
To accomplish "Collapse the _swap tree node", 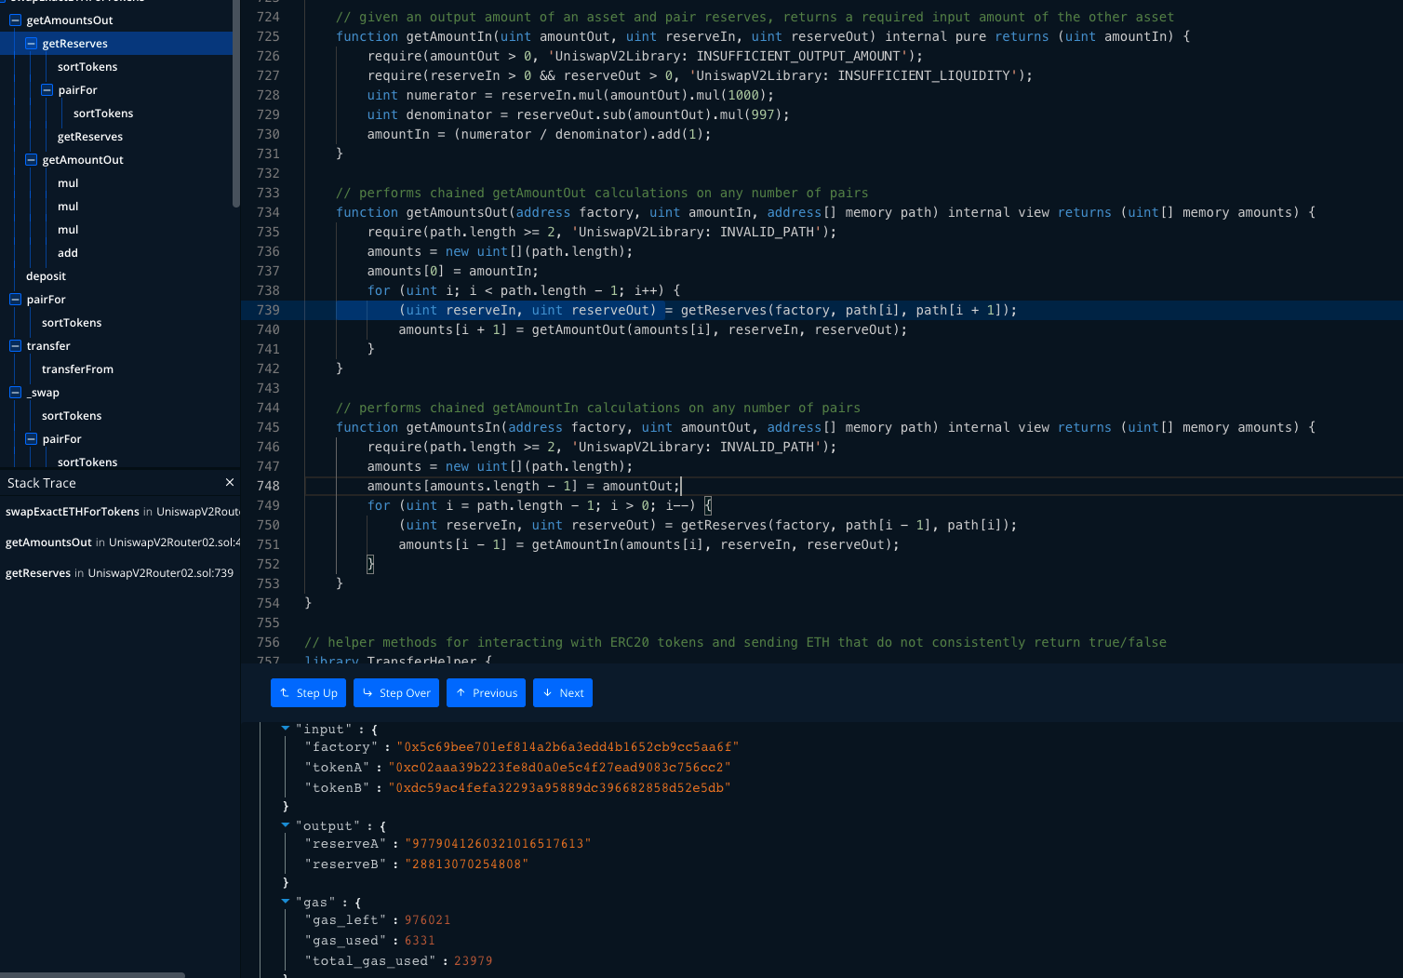I will click(15, 393).
